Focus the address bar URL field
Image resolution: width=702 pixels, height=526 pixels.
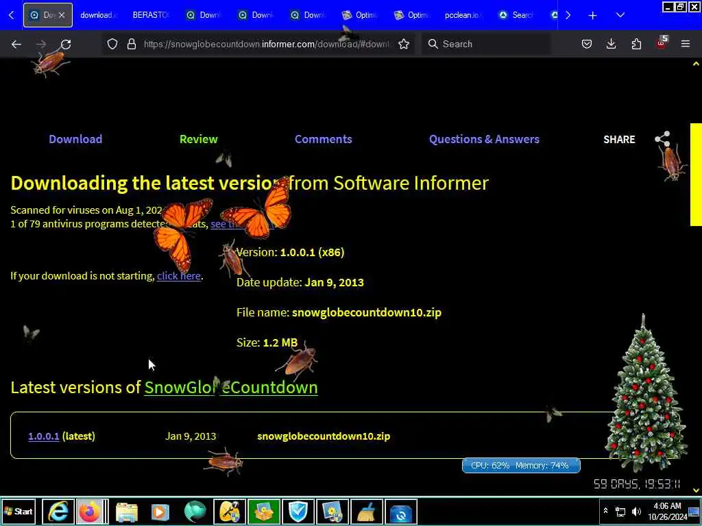click(267, 44)
